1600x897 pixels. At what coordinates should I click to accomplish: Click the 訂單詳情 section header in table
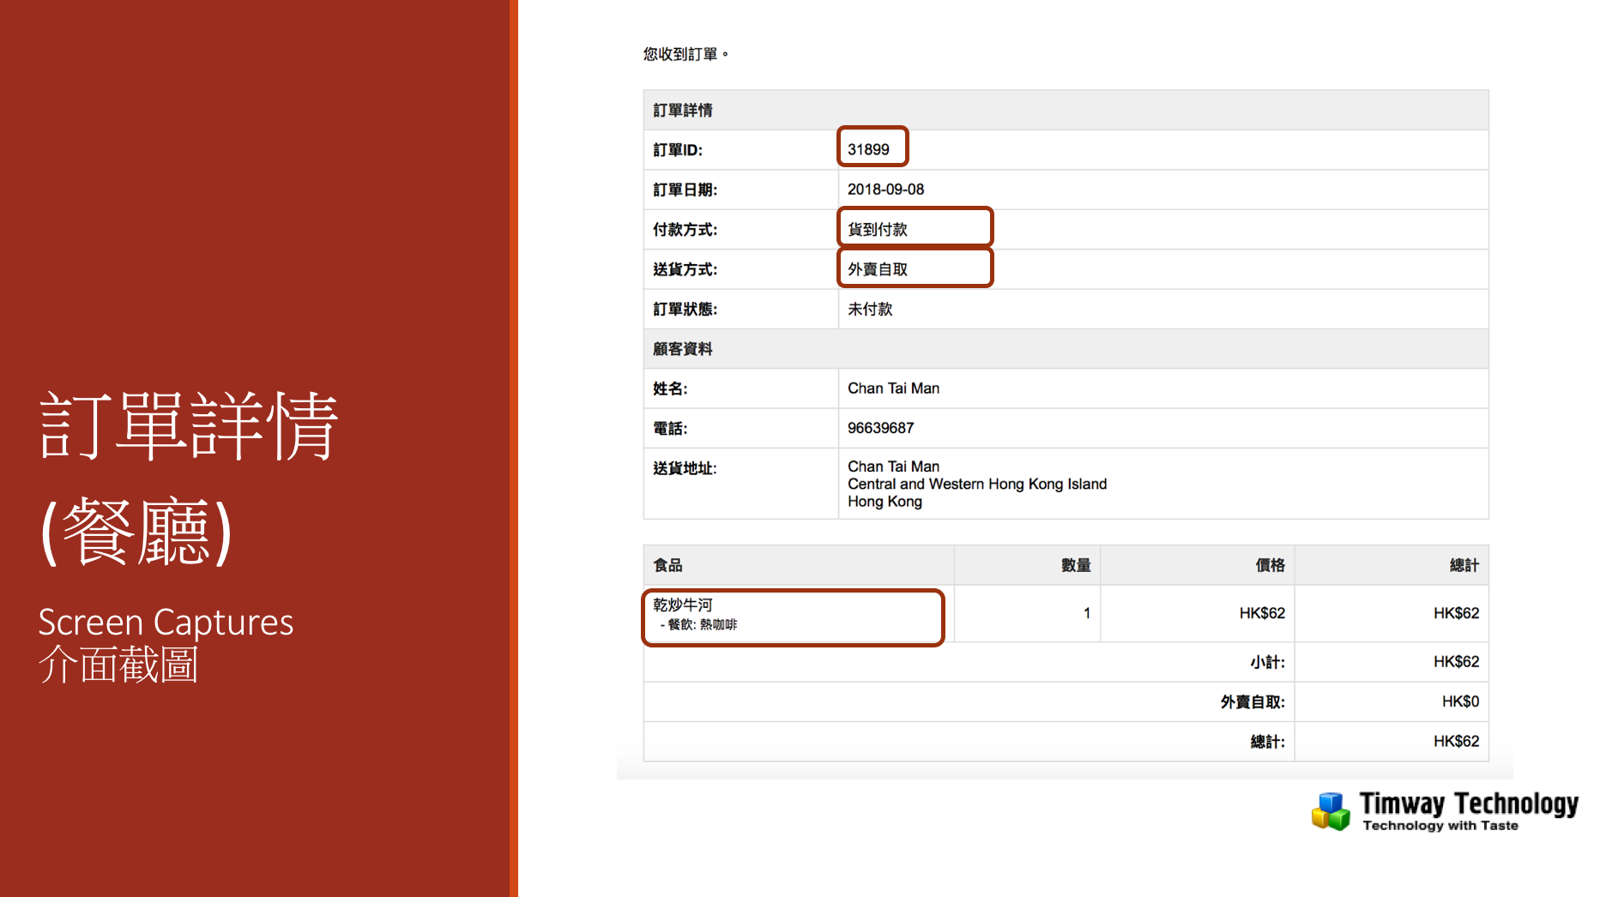(683, 110)
